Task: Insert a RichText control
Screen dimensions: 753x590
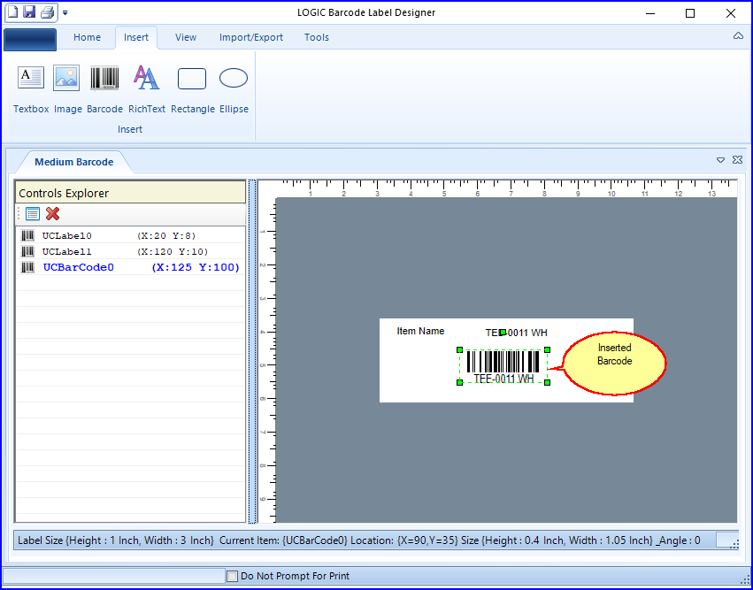Action: point(147,89)
